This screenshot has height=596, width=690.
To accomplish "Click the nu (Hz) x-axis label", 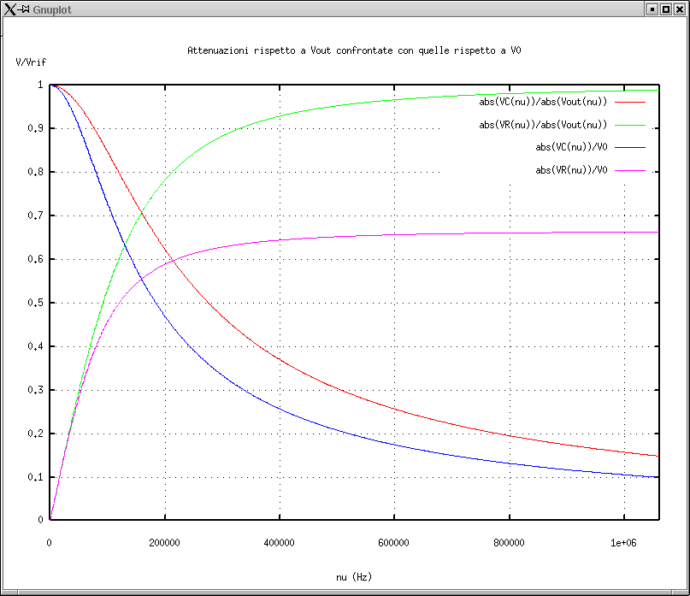I will pos(354,577).
